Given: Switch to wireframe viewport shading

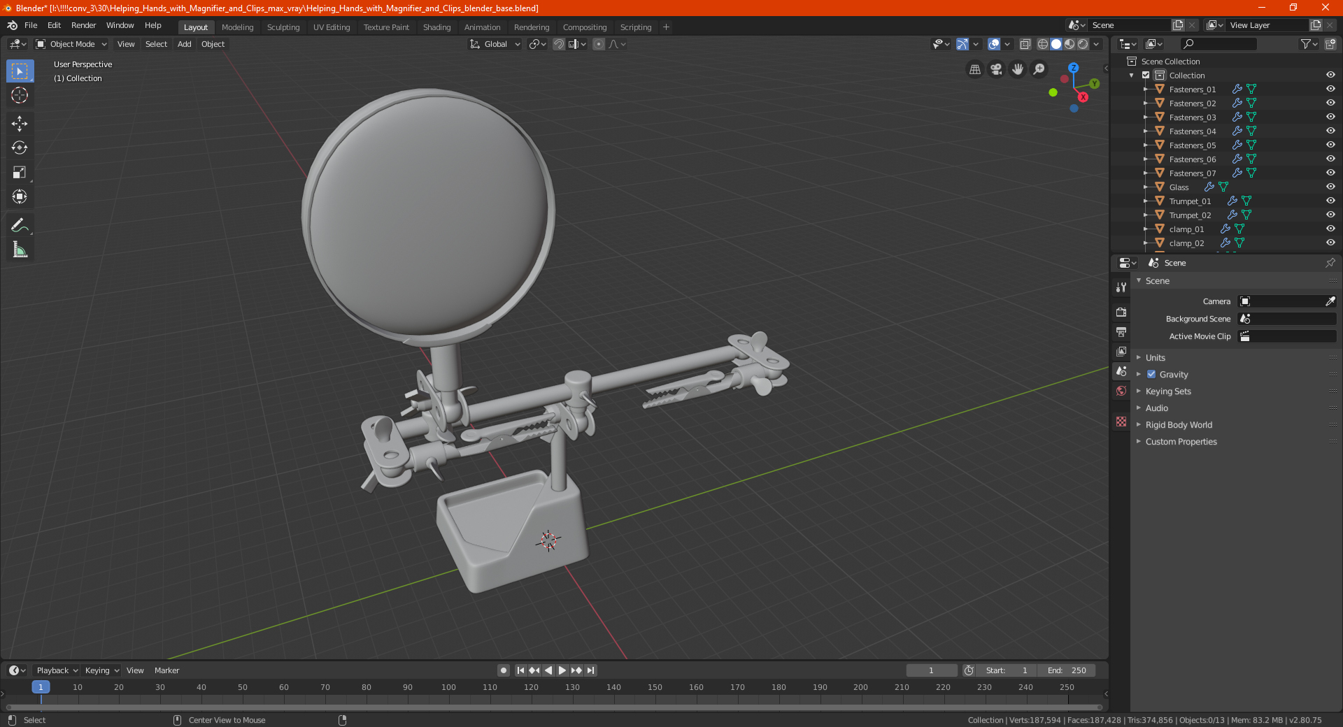Looking at the screenshot, I should point(1042,44).
